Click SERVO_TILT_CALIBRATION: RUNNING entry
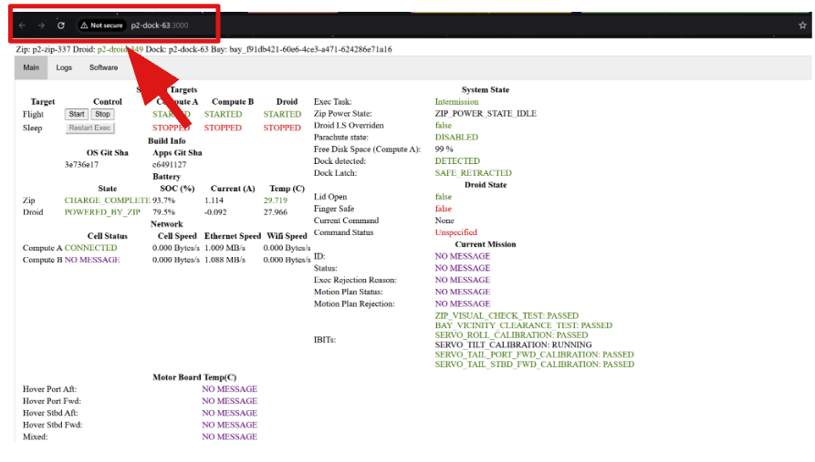The image size is (815, 462). 513,344
